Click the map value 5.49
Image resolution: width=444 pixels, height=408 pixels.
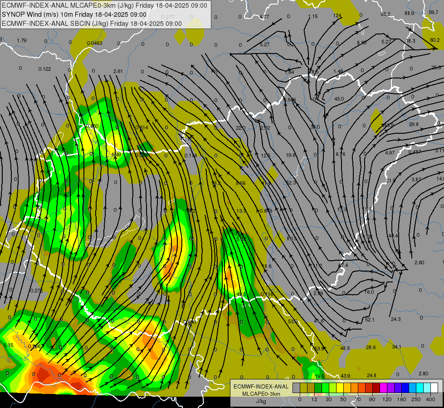(x=117, y=155)
